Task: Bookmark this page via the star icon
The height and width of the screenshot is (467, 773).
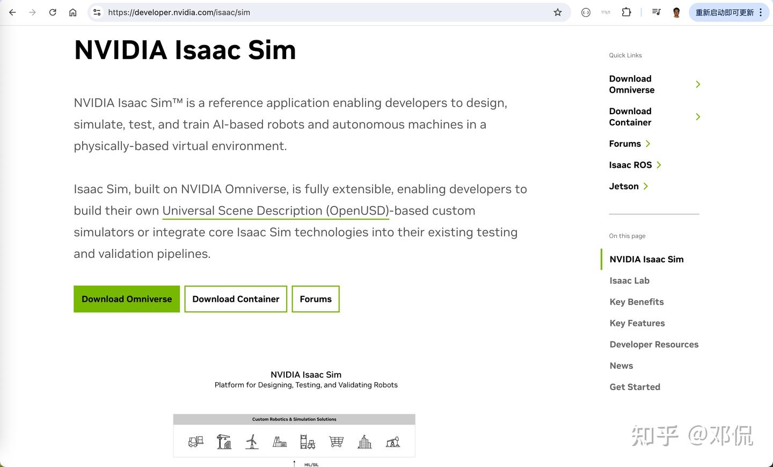Action: [558, 12]
